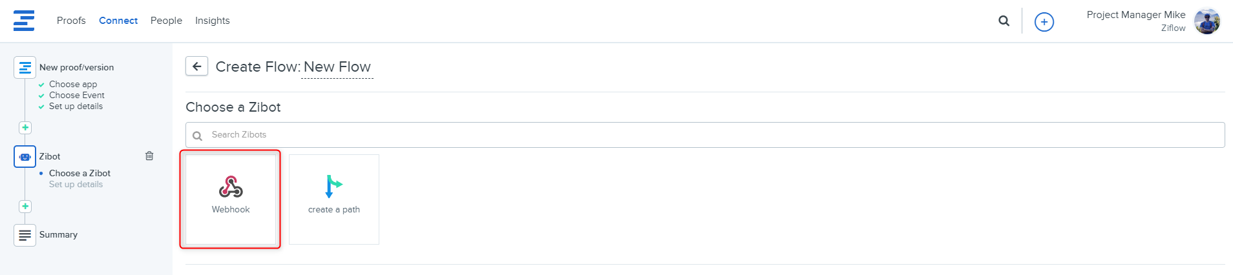Click the New proof/version step icon
1233x275 pixels.
[25, 67]
